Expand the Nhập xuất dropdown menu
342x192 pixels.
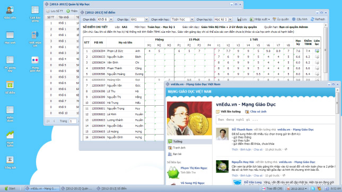pyautogui.click(x=260, y=19)
